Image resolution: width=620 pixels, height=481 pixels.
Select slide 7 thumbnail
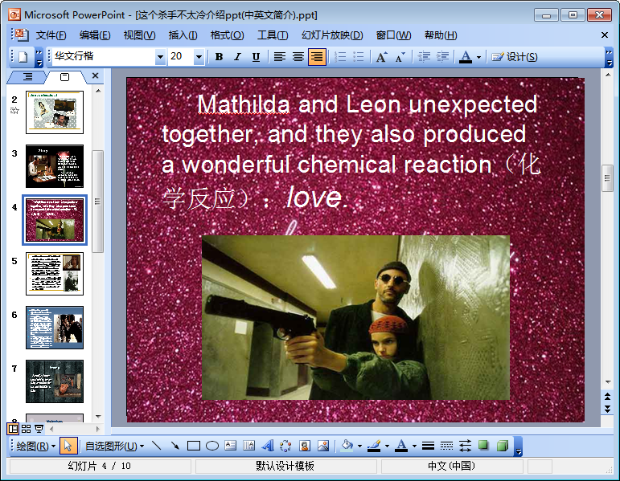[x=55, y=381]
